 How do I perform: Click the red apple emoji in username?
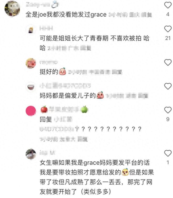point(44,109)
